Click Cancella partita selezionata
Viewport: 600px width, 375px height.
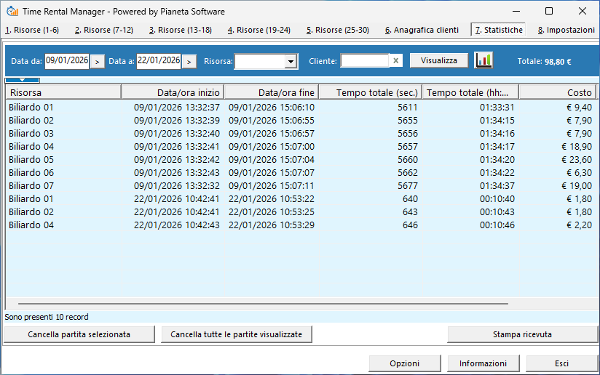79,334
